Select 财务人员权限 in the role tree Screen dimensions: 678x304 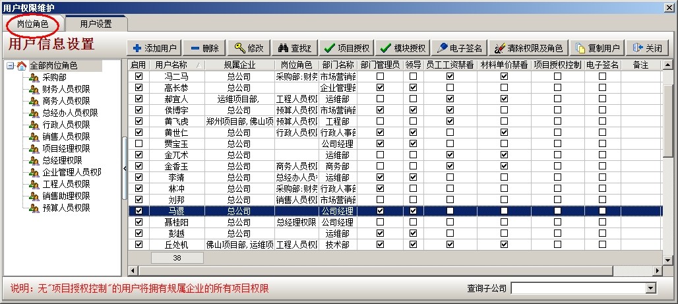(65, 89)
